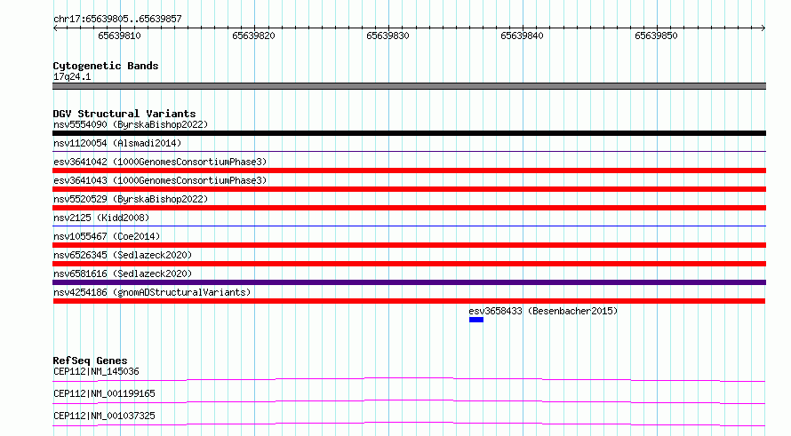Image resolution: width=791 pixels, height=436 pixels.
Task: Open variant nsv2125 (Kidd2008) label
Action: point(101,218)
